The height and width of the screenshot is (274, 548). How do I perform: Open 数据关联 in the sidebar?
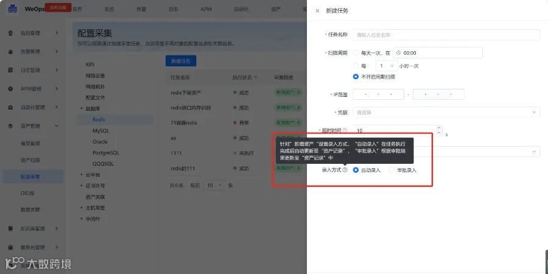tap(30, 210)
